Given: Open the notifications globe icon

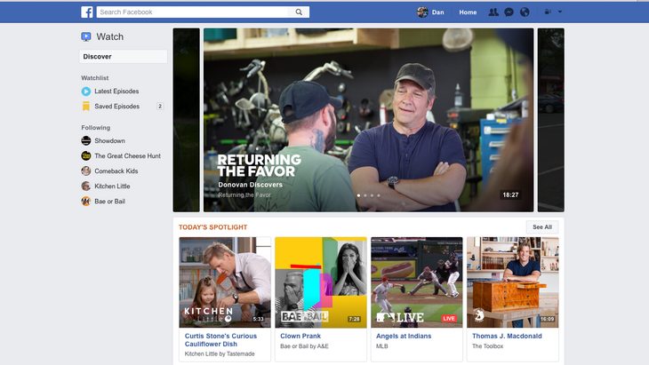Looking at the screenshot, I should 525,12.
